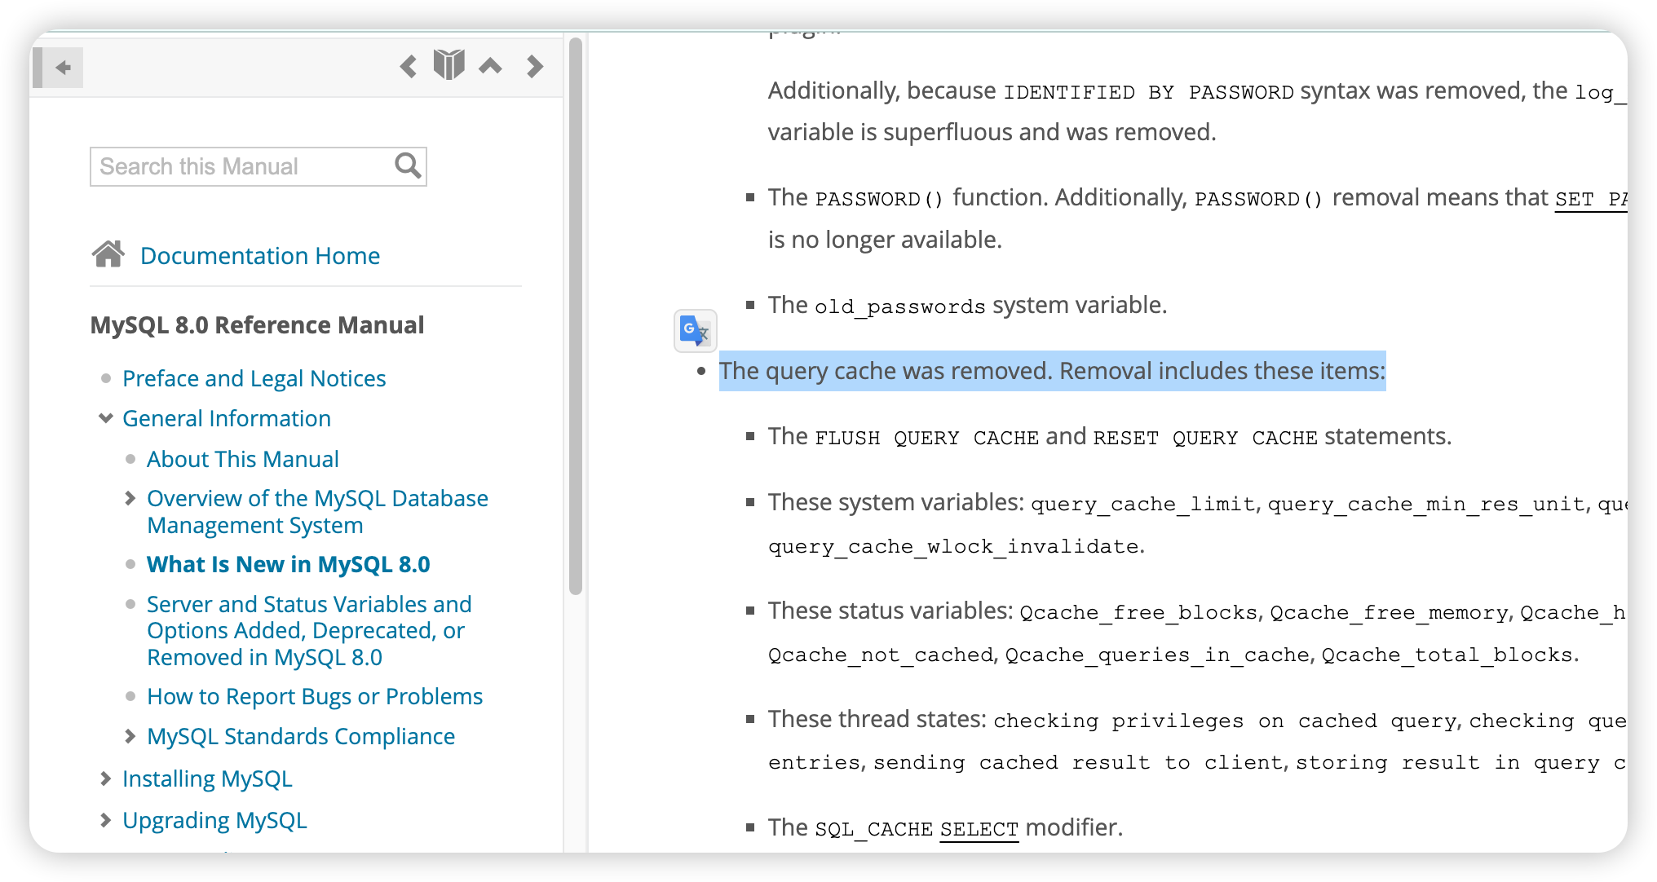Viewport: 1657px width, 882px height.
Task: Click the highlighted query cache was removed sentence
Action: point(1052,371)
